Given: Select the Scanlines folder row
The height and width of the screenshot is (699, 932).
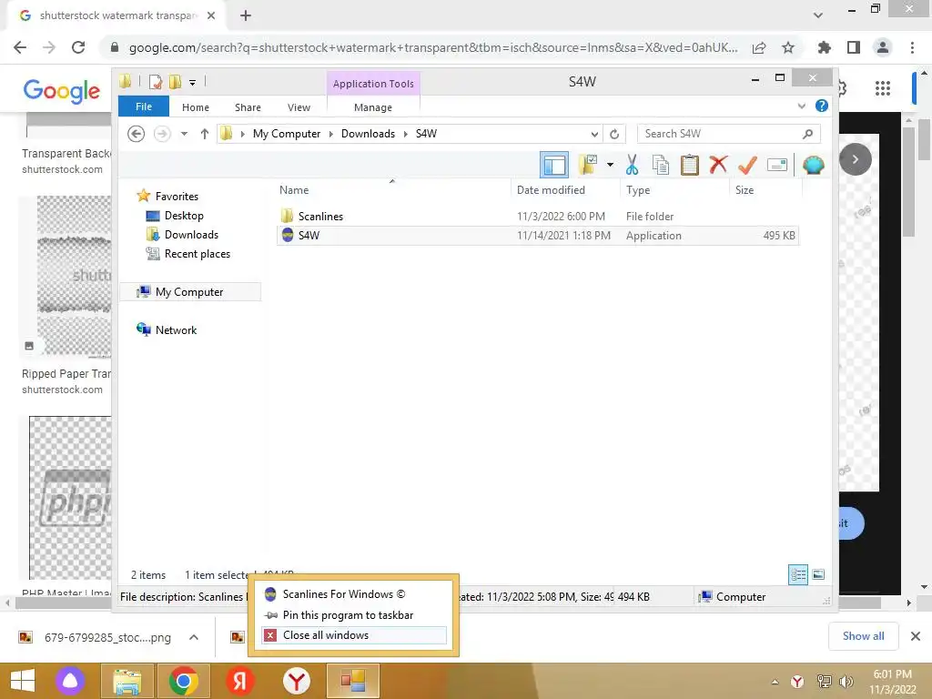Looking at the screenshot, I should point(538,217).
